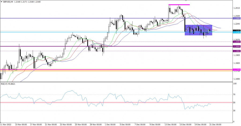Select the 1.2050 price level tag

236,42
